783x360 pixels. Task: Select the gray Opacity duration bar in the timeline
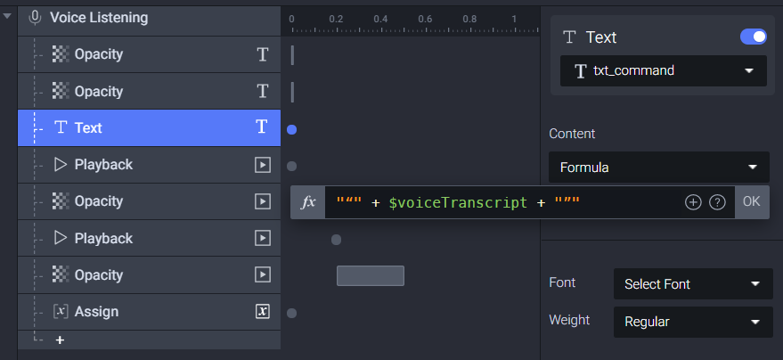(370, 275)
